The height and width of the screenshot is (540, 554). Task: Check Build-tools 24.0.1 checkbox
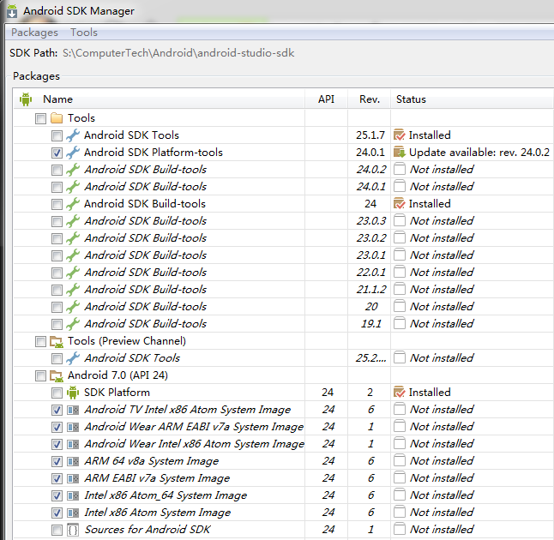[57, 187]
